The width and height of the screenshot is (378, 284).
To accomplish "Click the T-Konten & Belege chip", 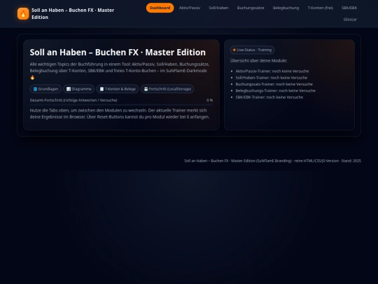I will click(118, 89).
